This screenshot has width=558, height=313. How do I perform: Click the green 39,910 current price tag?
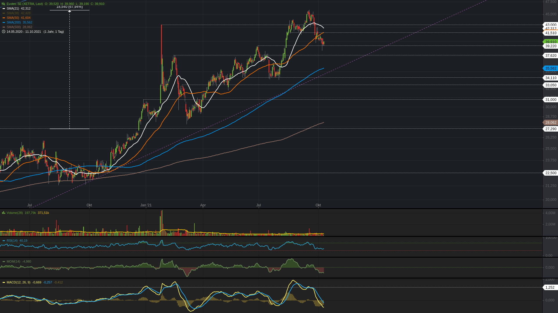(550, 42)
